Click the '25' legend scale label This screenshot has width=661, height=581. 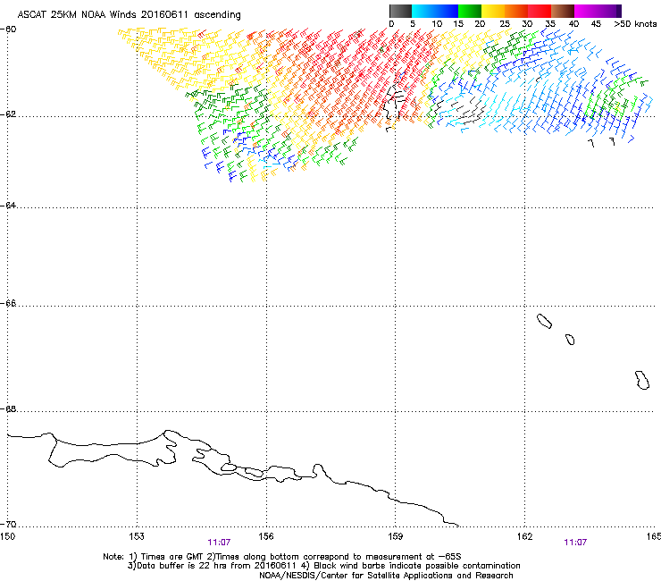(x=505, y=24)
